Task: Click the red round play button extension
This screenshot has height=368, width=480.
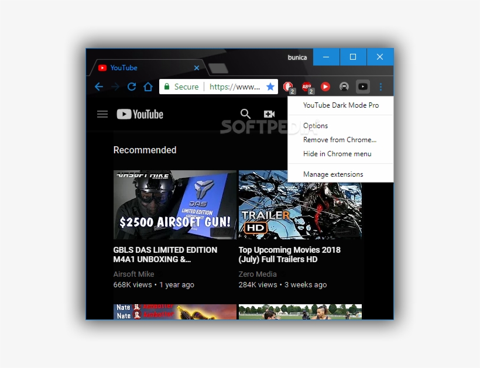Action: [x=325, y=87]
